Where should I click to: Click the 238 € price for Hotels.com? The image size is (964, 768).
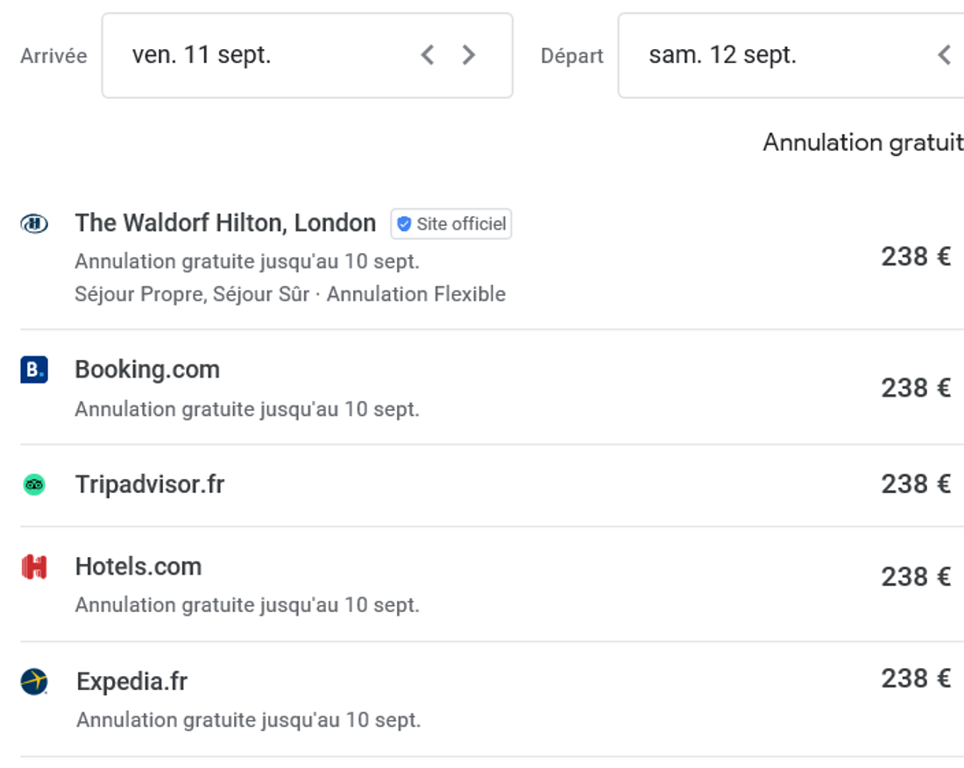pyautogui.click(x=916, y=577)
